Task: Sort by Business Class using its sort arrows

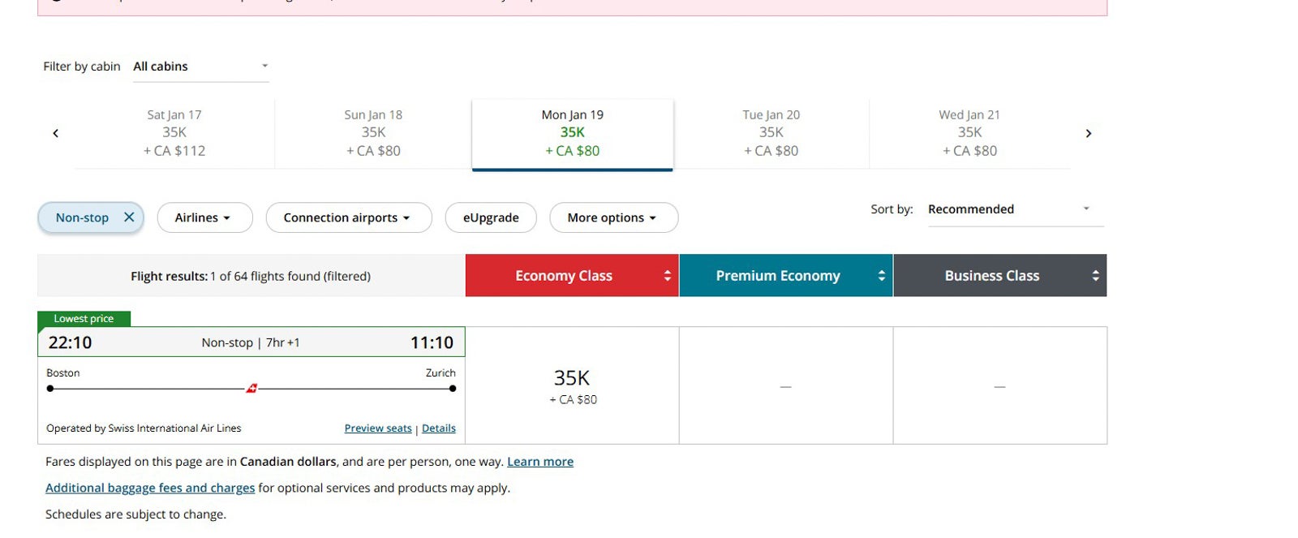Action: tap(1095, 276)
